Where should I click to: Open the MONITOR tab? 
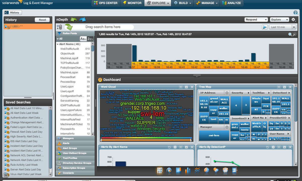click(x=132, y=3)
